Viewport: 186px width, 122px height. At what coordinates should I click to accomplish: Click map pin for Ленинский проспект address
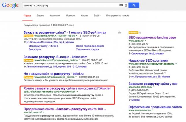[x=25, y=67]
